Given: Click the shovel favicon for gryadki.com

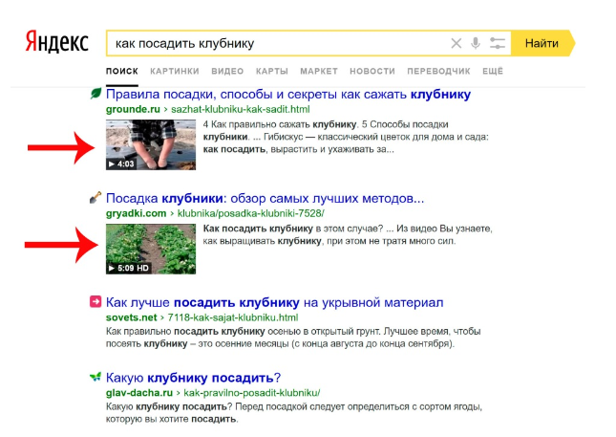Looking at the screenshot, I should [x=96, y=198].
